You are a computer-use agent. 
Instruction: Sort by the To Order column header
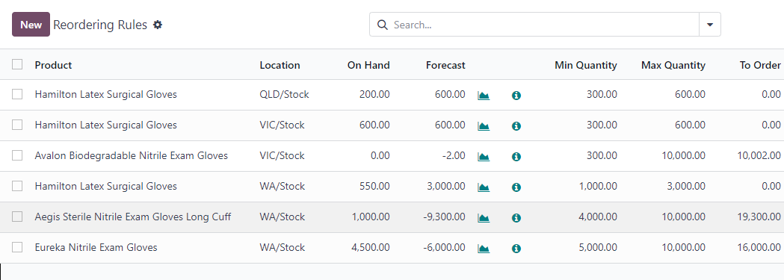tap(760, 65)
